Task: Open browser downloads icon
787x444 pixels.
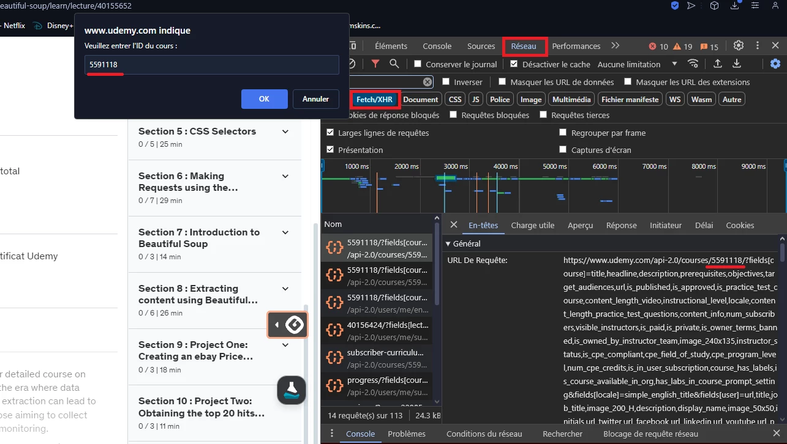Action: tap(735, 6)
